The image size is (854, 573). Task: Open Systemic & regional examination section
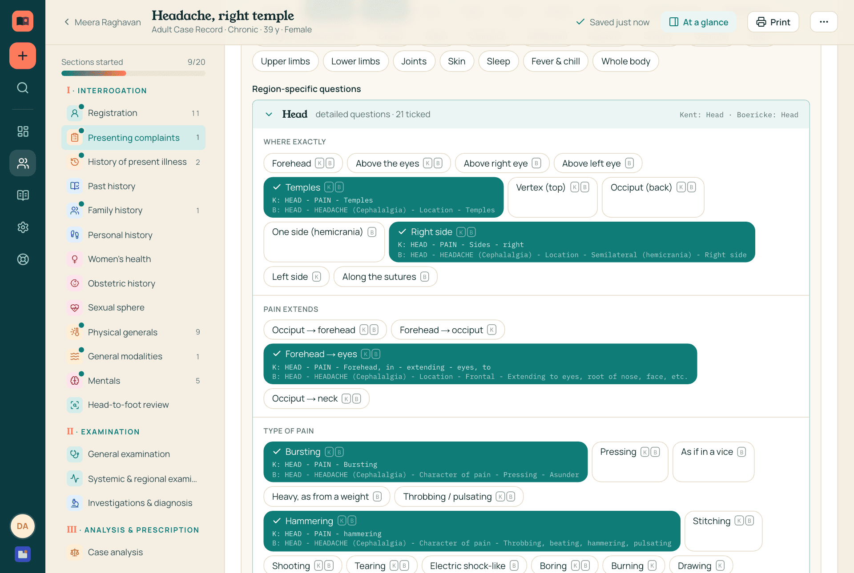coord(133,479)
